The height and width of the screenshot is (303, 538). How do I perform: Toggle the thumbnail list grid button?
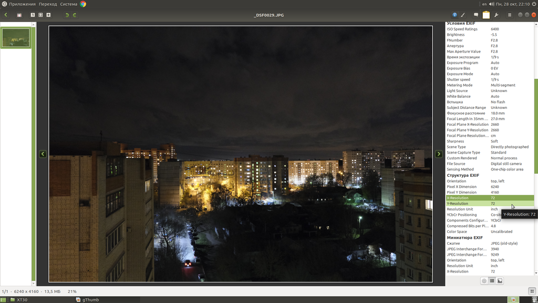(532, 291)
